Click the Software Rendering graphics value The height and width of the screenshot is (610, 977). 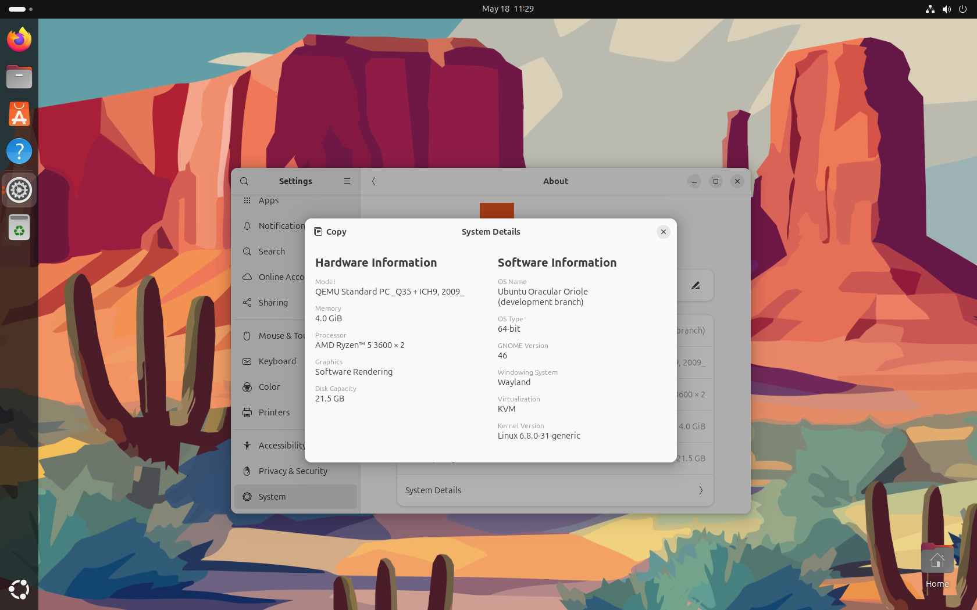point(354,372)
